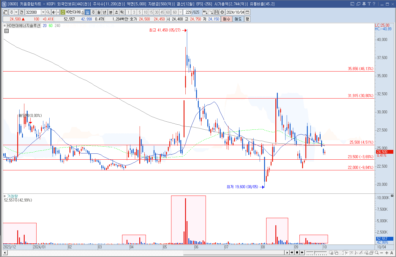Toggle the 평 button beside 매도
This screenshot has height=257, width=396.
247,19
